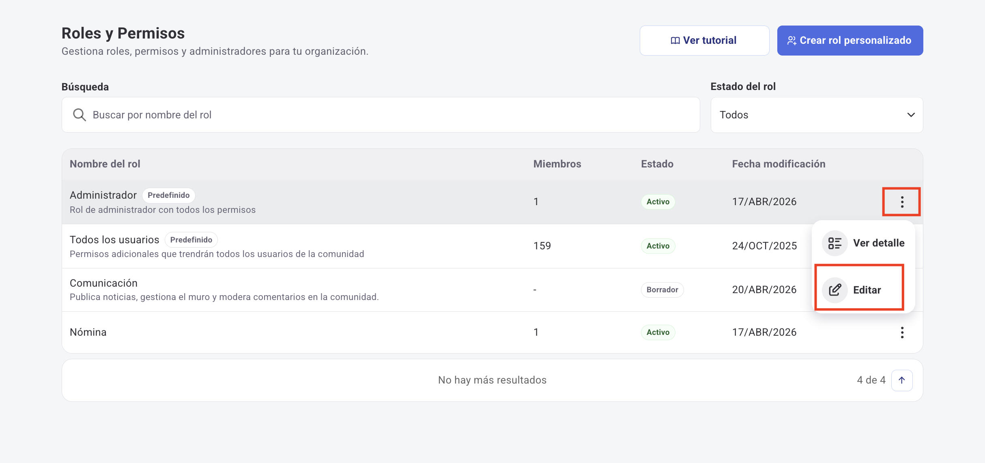Select Ver detalle from context menu
This screenshot has height=463, width=985.
878,243
